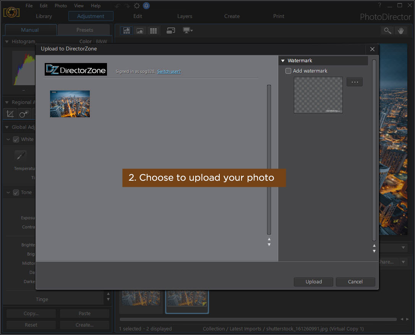This screenshot has height=335, width=415.
Task: Click the zoom magnifier tool icon
Action: pyautogui.click(x=387, y=31)
